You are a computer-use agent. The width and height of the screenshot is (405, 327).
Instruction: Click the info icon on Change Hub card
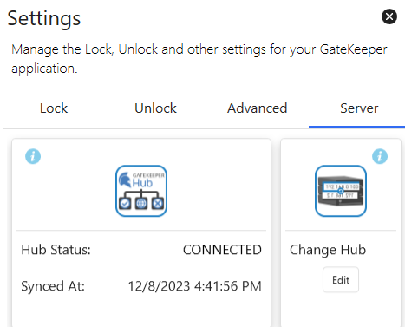point(380,156)
